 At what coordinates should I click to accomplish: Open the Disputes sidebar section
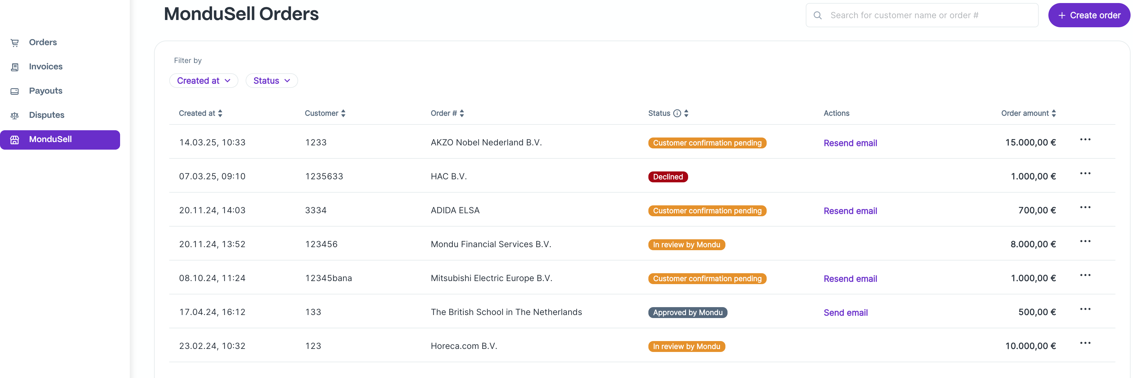click(46, 115)
